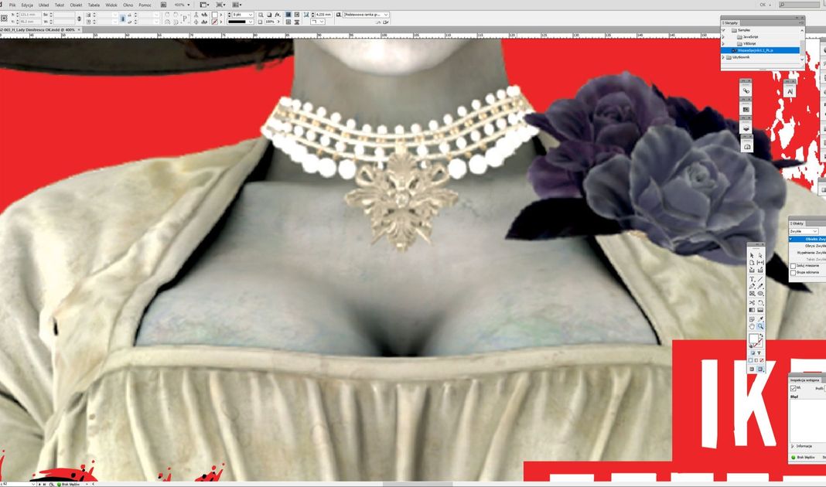
Task: Select the Pen tool in the toolbox
Action: click(752, 287)
